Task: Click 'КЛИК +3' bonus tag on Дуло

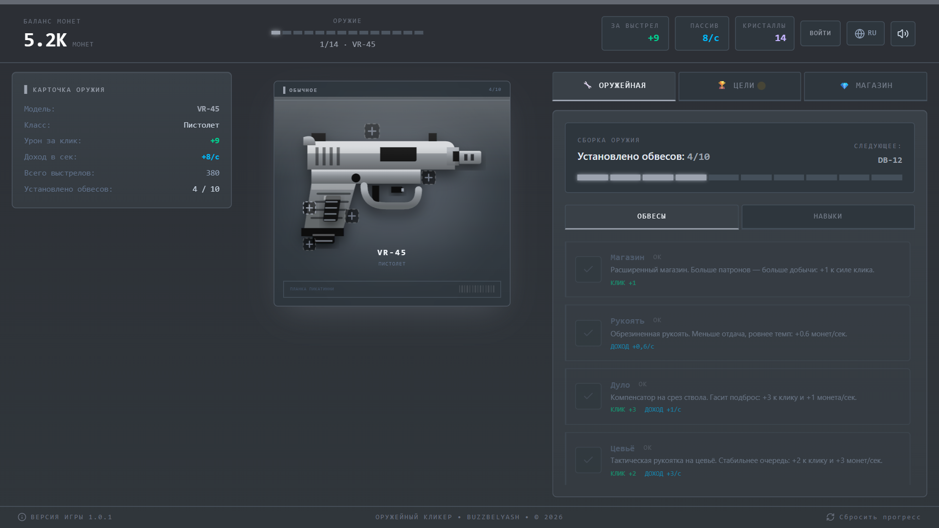Action: [623, 410]
